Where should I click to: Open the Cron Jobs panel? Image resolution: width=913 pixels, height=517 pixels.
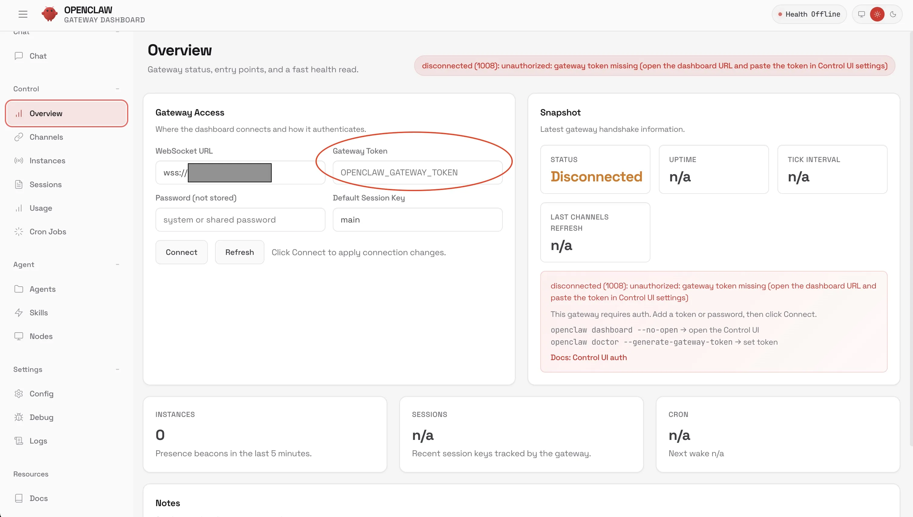point(47,232)
